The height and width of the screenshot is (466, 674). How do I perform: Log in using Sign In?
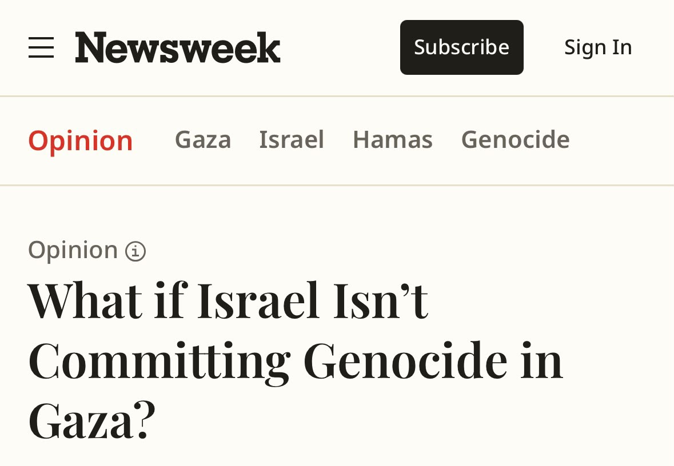(598, 47)
